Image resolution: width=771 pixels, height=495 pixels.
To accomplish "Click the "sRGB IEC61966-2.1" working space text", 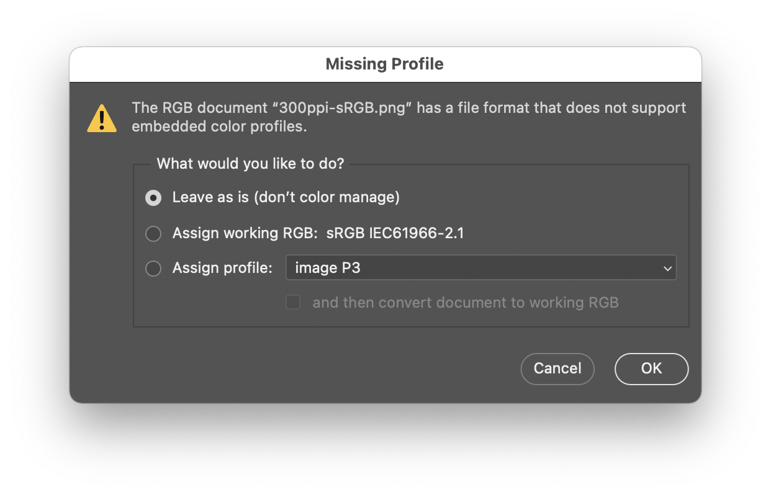I will click(395, 234).
